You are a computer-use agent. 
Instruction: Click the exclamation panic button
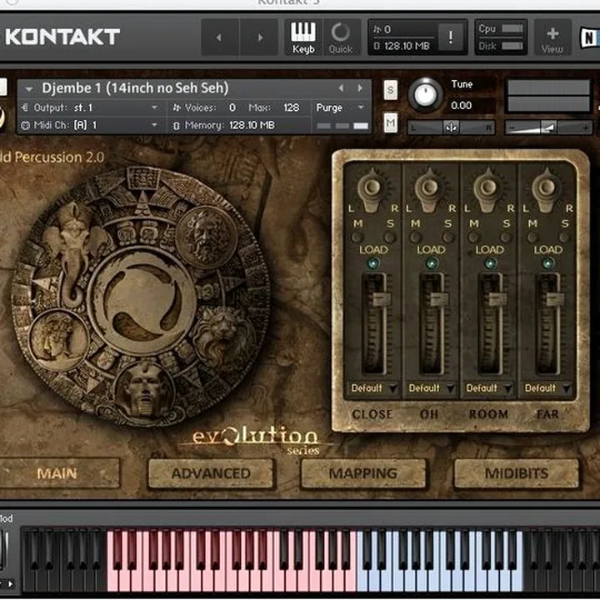pyautogui.click(x=451, y=37)
